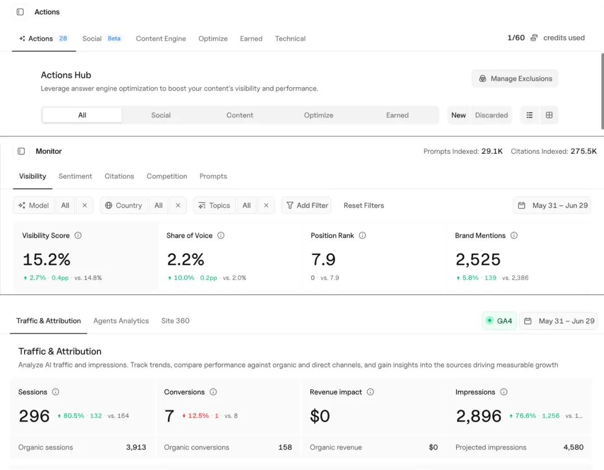Remove the Model filter with X
Image resolution: width=604 pixels, height=470 pixels.
pos(85,206)
